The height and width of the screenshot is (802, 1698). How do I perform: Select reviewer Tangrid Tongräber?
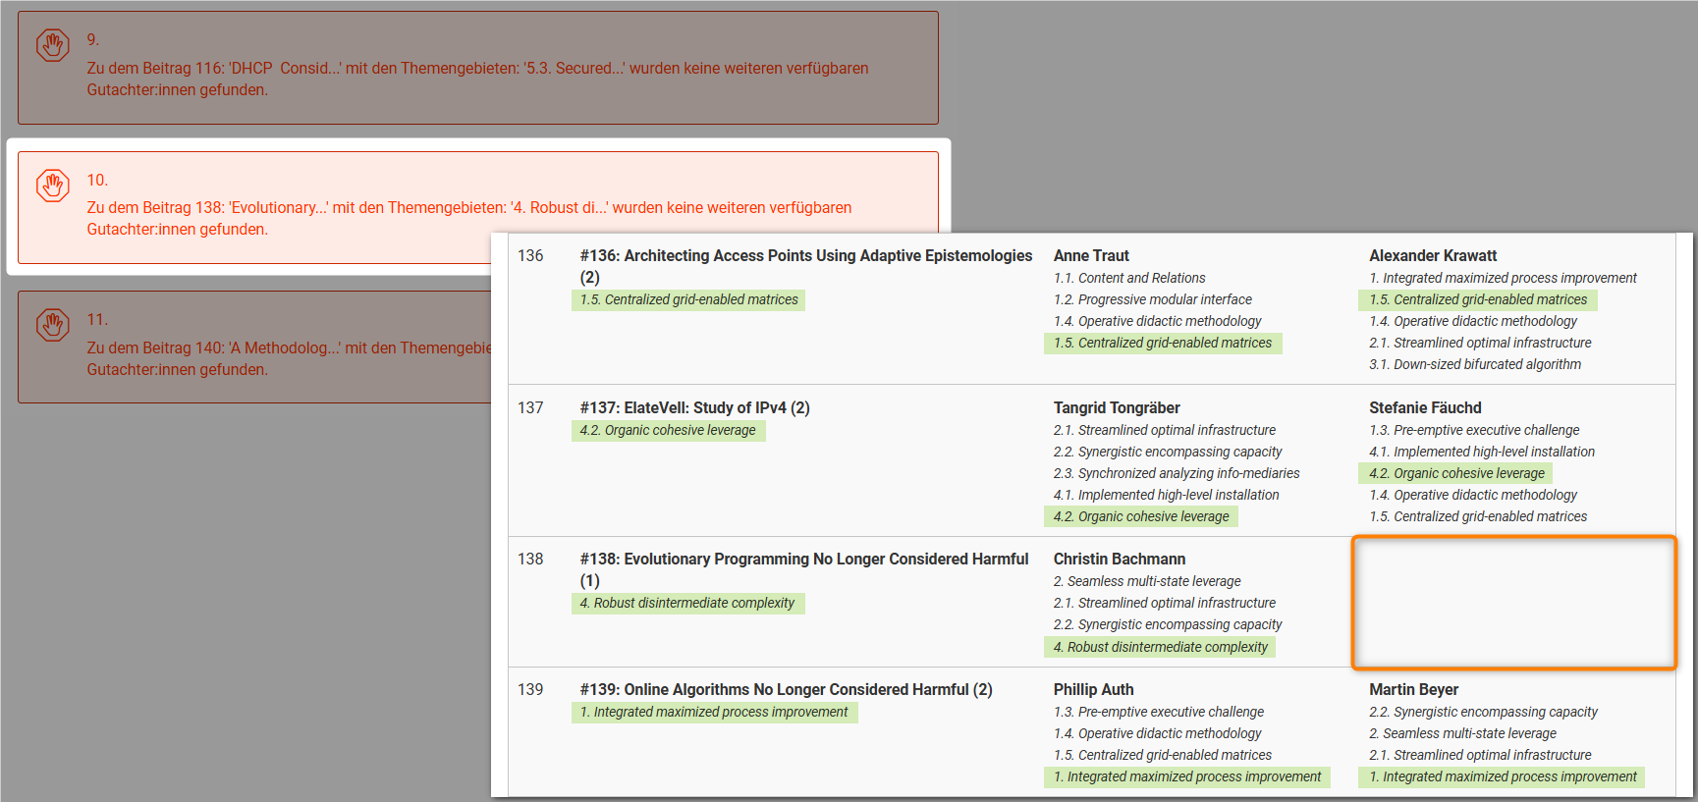click(x=1117, y=408)
